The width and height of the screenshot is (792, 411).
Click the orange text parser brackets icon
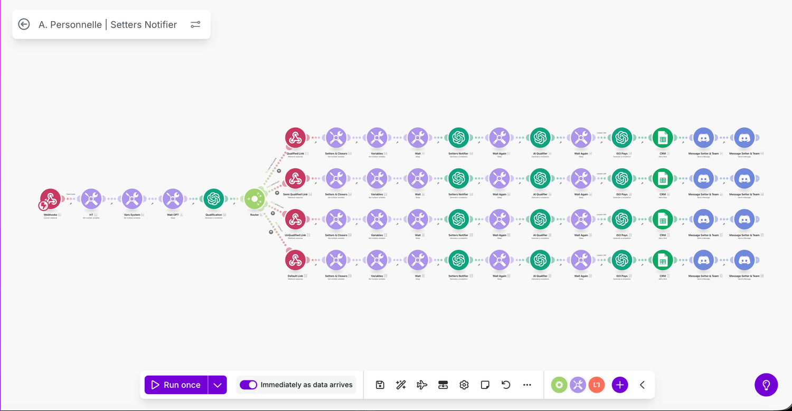pos(597,385)
